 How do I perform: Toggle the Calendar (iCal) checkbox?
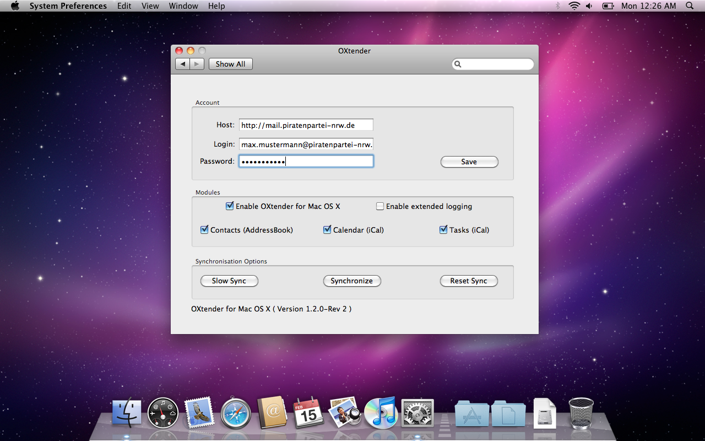pyautogui.click(x=327, y=230)
